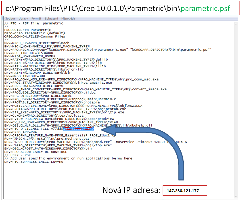Click the comment line '// USER - PSF'

[17, 155]
